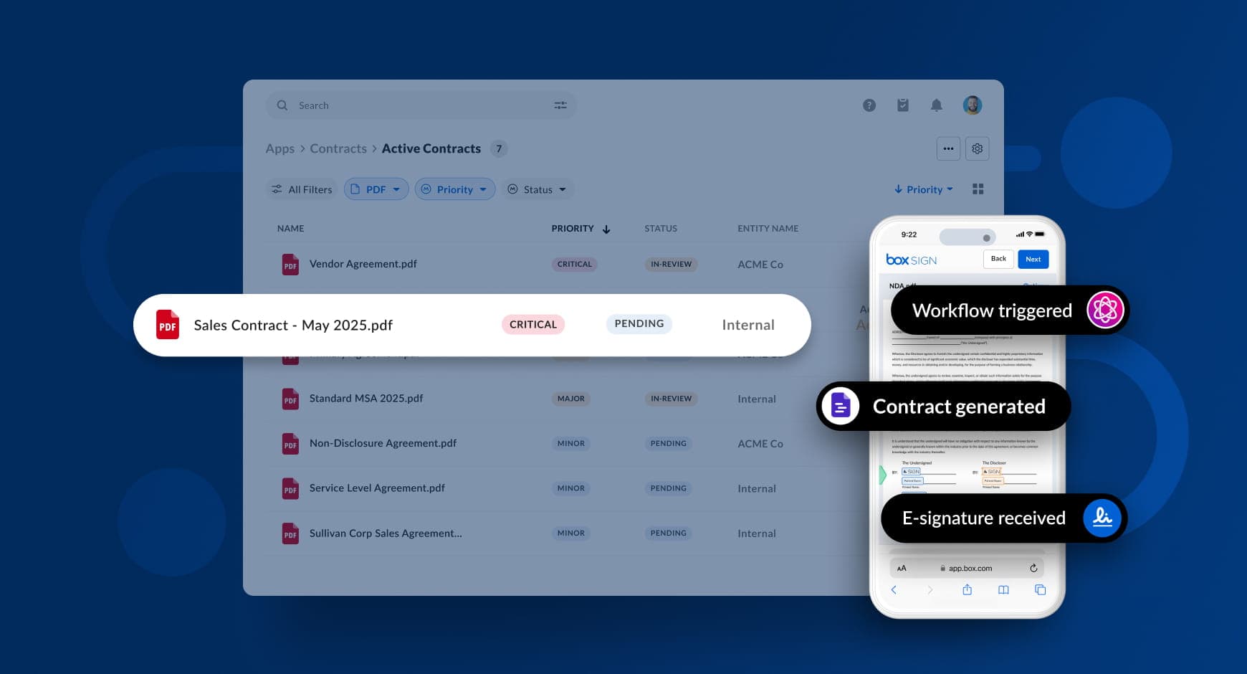This screenshot has height=674, width=1247.
Task: Open the Priority sort dropdown
Action: tap(924, 189)
